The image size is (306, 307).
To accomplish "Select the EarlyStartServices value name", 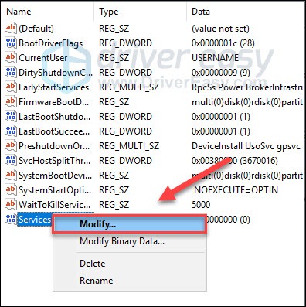I will pos(53,87).
